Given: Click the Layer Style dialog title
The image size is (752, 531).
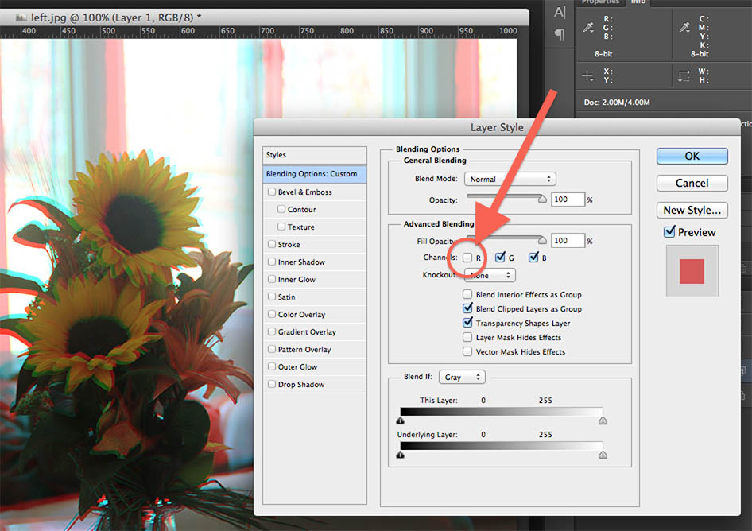Looking at the screenshot, I should 497,128.
